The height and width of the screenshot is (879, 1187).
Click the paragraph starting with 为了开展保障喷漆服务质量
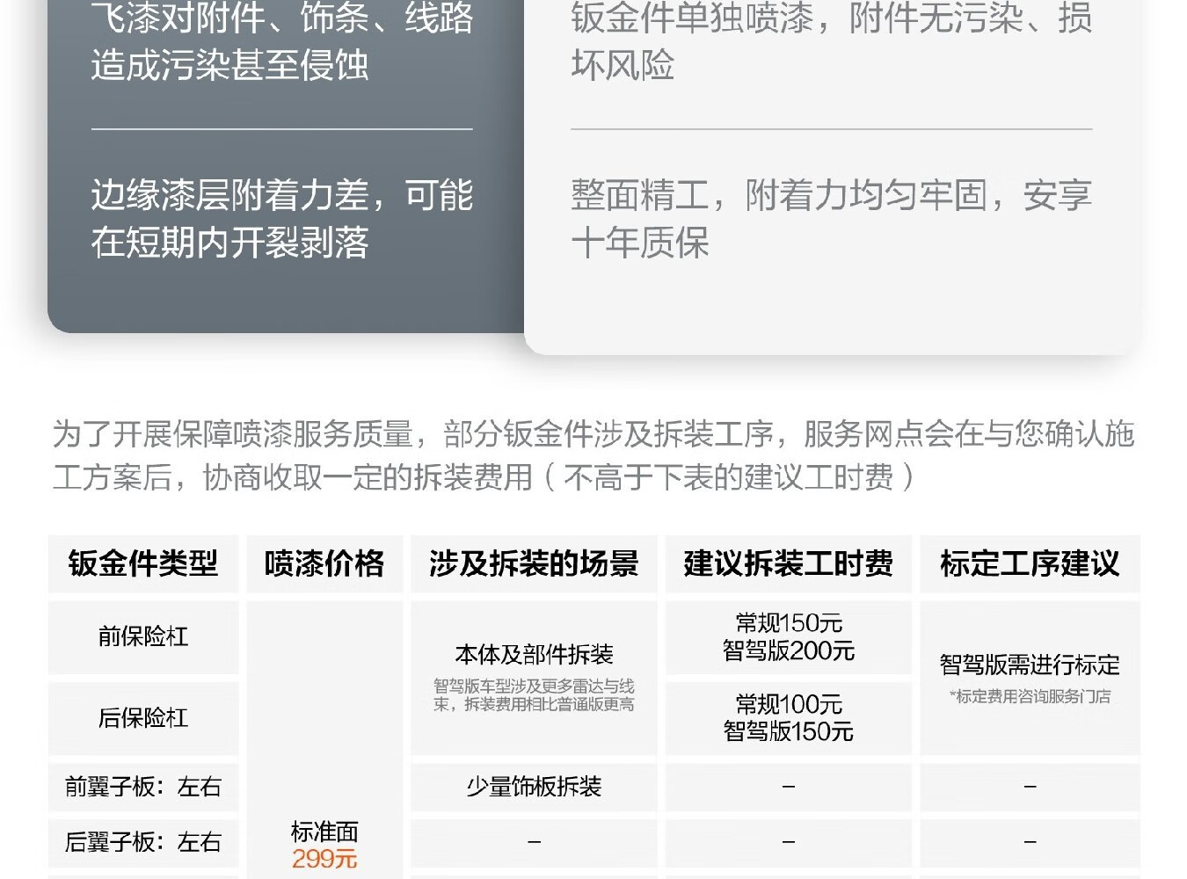[593, 455]
